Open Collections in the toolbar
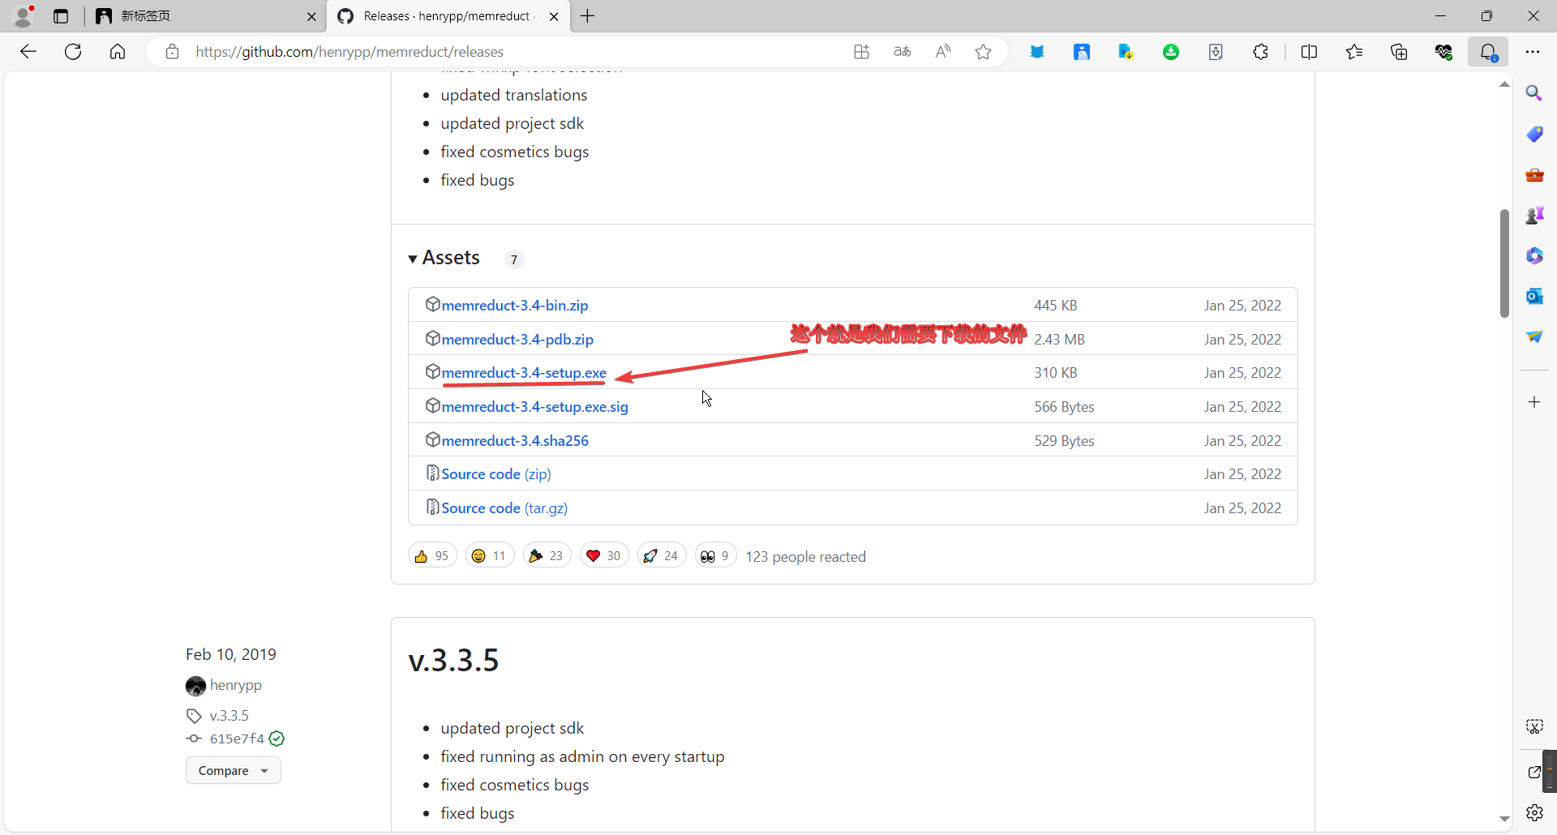This screenshot has height=835, width=1557. (1400, 51)
